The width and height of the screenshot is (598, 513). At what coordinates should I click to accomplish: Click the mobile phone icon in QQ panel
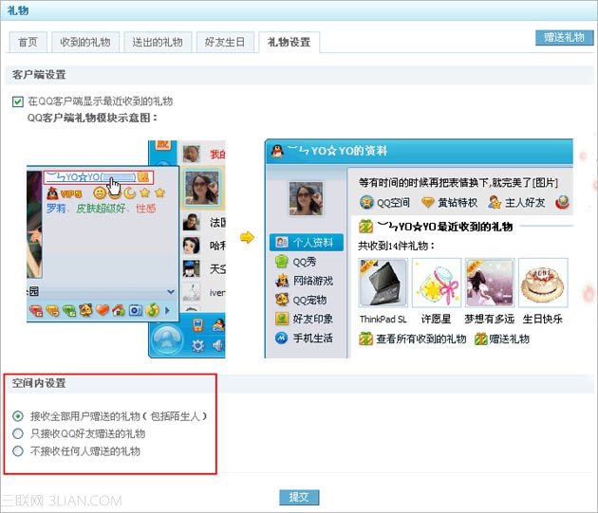(x=197, y=325)
